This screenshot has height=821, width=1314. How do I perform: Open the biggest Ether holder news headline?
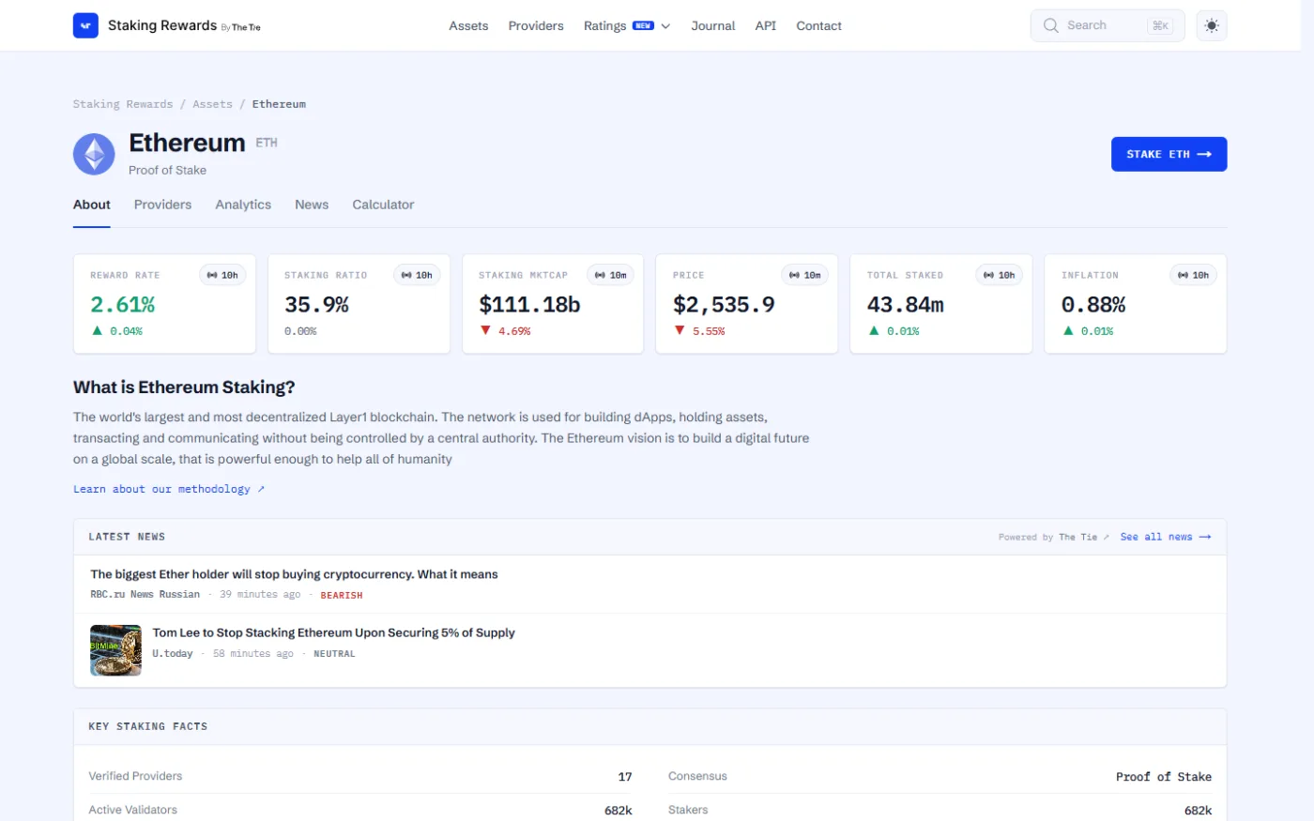pyautogui.click(x=294, y=574)
